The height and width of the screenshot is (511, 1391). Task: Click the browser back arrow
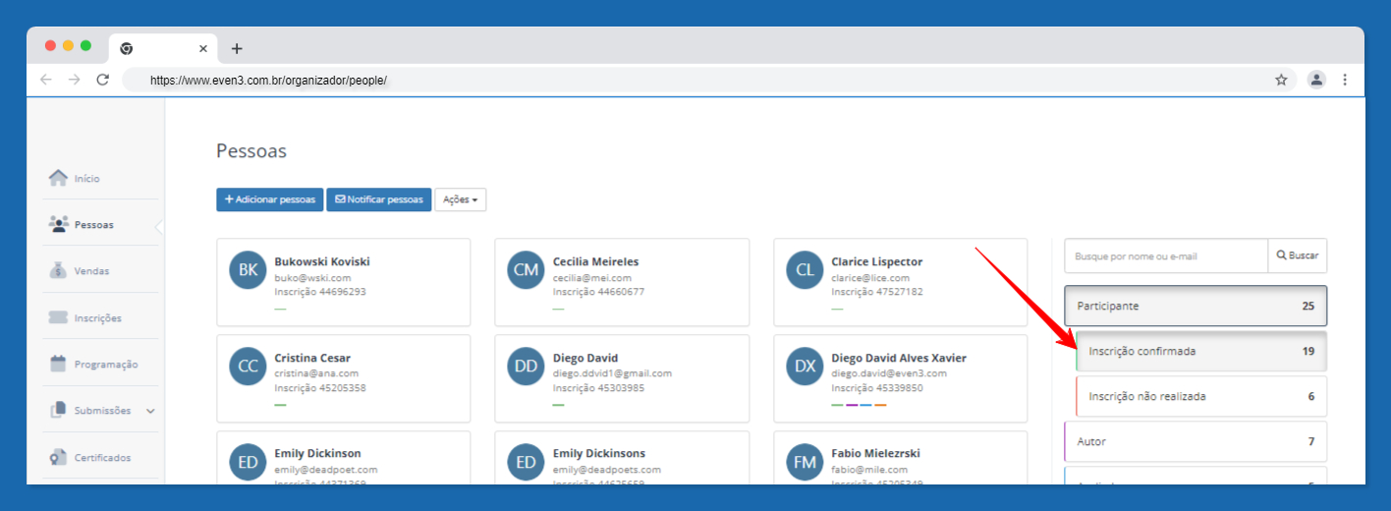(x=45, y=80)
